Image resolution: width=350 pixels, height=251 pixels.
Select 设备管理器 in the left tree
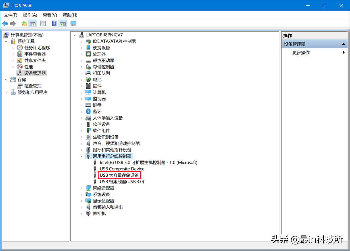click(35, 73)
